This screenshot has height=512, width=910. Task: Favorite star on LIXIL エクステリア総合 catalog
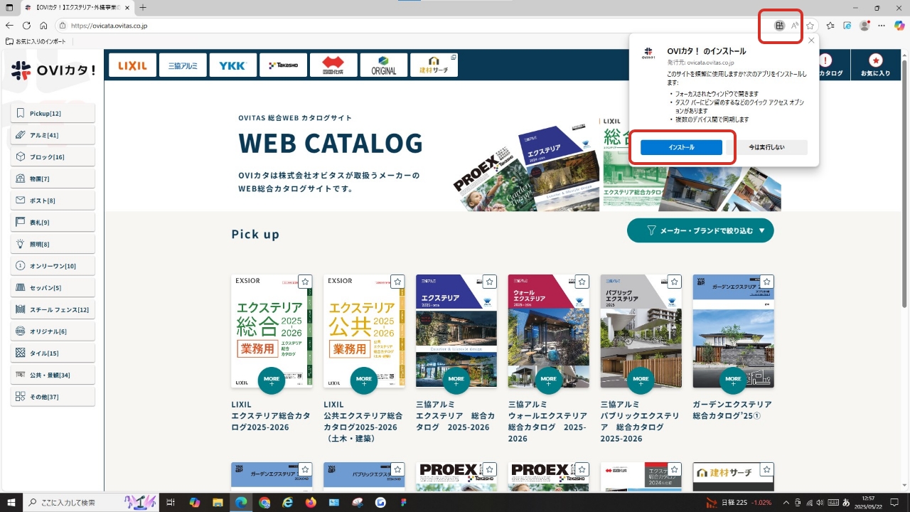(305, 282)
